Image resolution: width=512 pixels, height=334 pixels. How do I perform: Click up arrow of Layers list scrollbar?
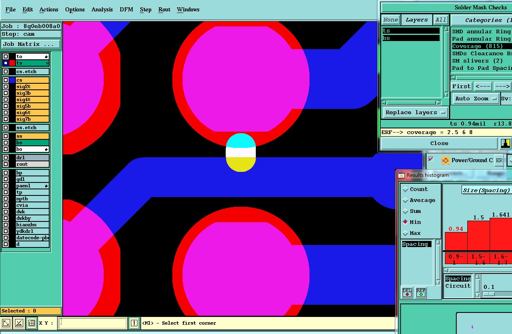tap(445, 29)
